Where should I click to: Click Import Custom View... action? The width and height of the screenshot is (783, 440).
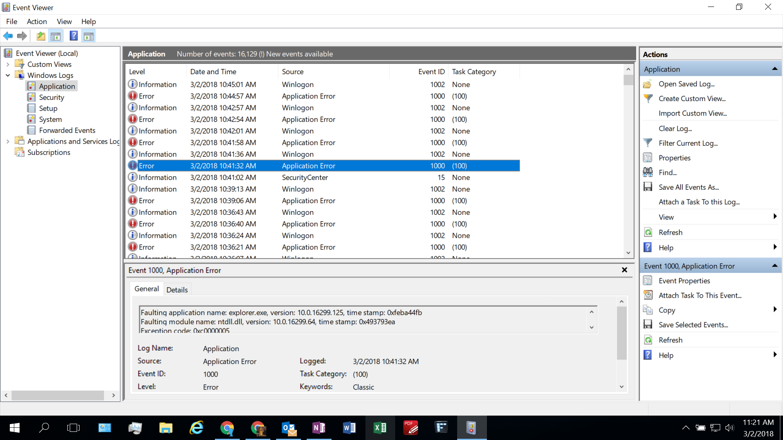pyautogui.click(x=692, y=113)
